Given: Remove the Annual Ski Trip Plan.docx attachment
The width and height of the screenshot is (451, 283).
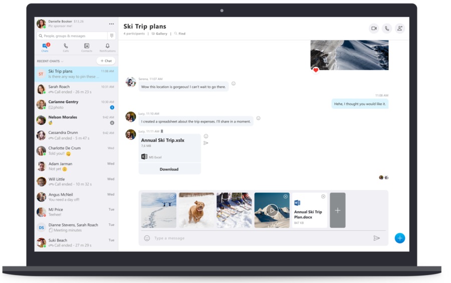Looking at the screenshot, I should 323,197.
